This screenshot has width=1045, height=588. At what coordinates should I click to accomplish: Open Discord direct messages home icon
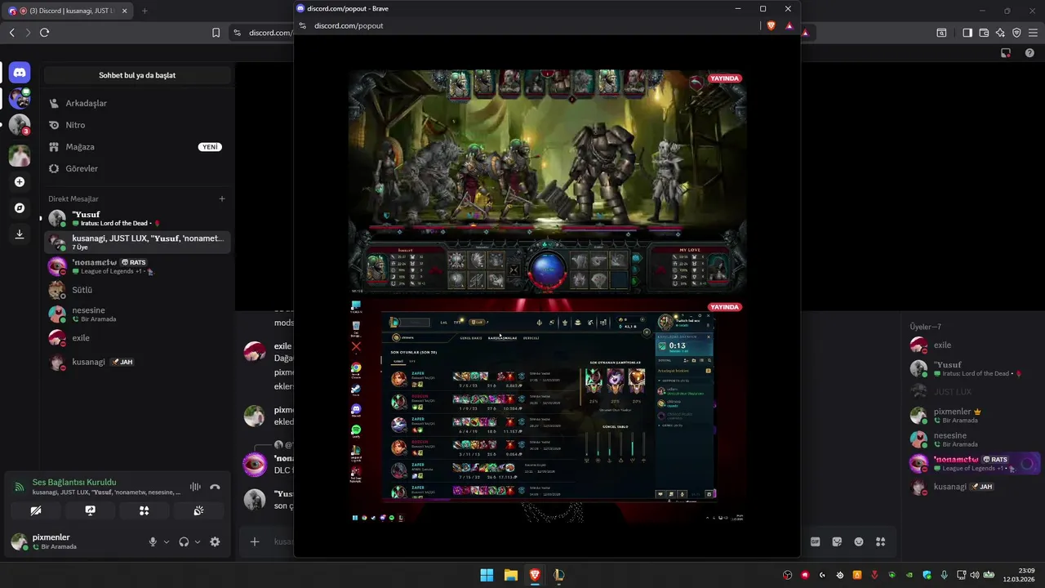click(20, 73)
